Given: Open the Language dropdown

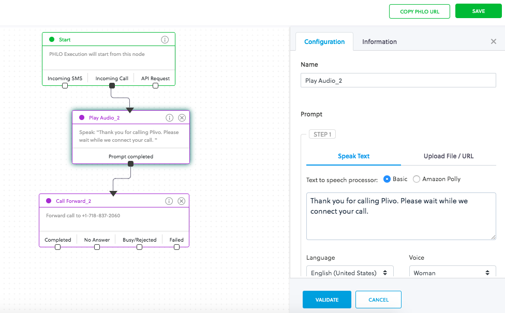Looking at the screenshot, I should [350, 273].
